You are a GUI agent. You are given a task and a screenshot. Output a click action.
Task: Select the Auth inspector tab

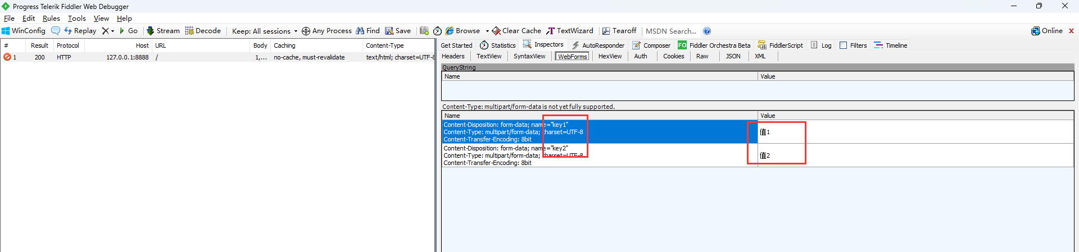click(641, 56)
